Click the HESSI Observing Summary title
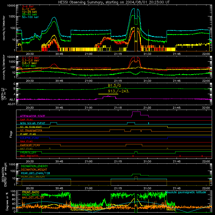The width and height of the screenshot is (215, 215). click(x=114, y=2)
